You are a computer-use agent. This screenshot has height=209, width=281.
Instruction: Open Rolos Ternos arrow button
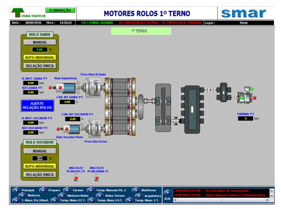(x=100, y=196)
